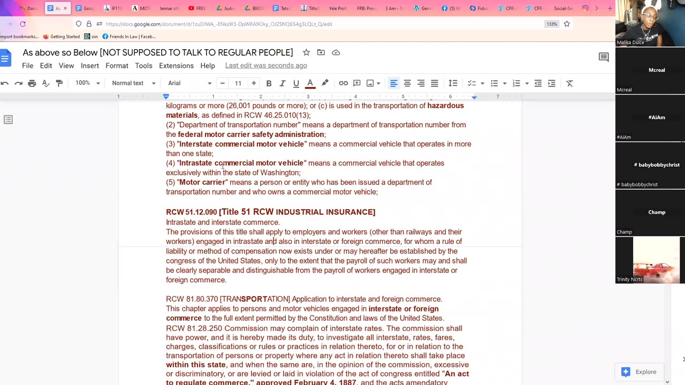The image size is (685, 385).
Task: Open the zoom level dropdown
Action: point(88,83)
